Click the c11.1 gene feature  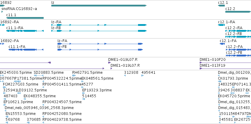tap(25, 18)
